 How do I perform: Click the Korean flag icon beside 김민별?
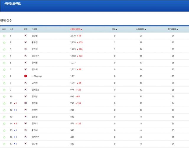[26, 36]
